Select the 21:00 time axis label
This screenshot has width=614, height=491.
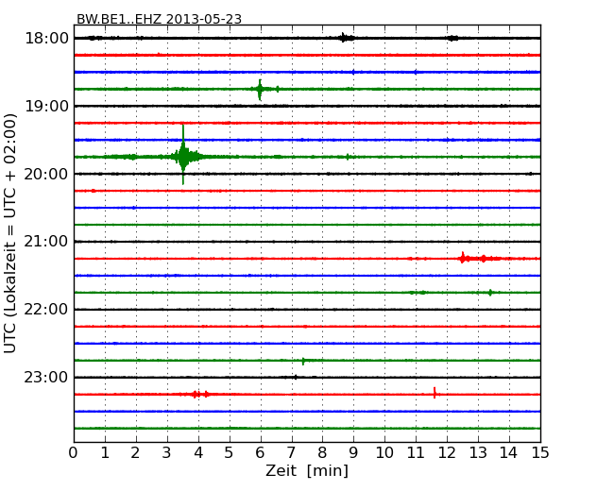pyautogui.click(x=46, y=242)
